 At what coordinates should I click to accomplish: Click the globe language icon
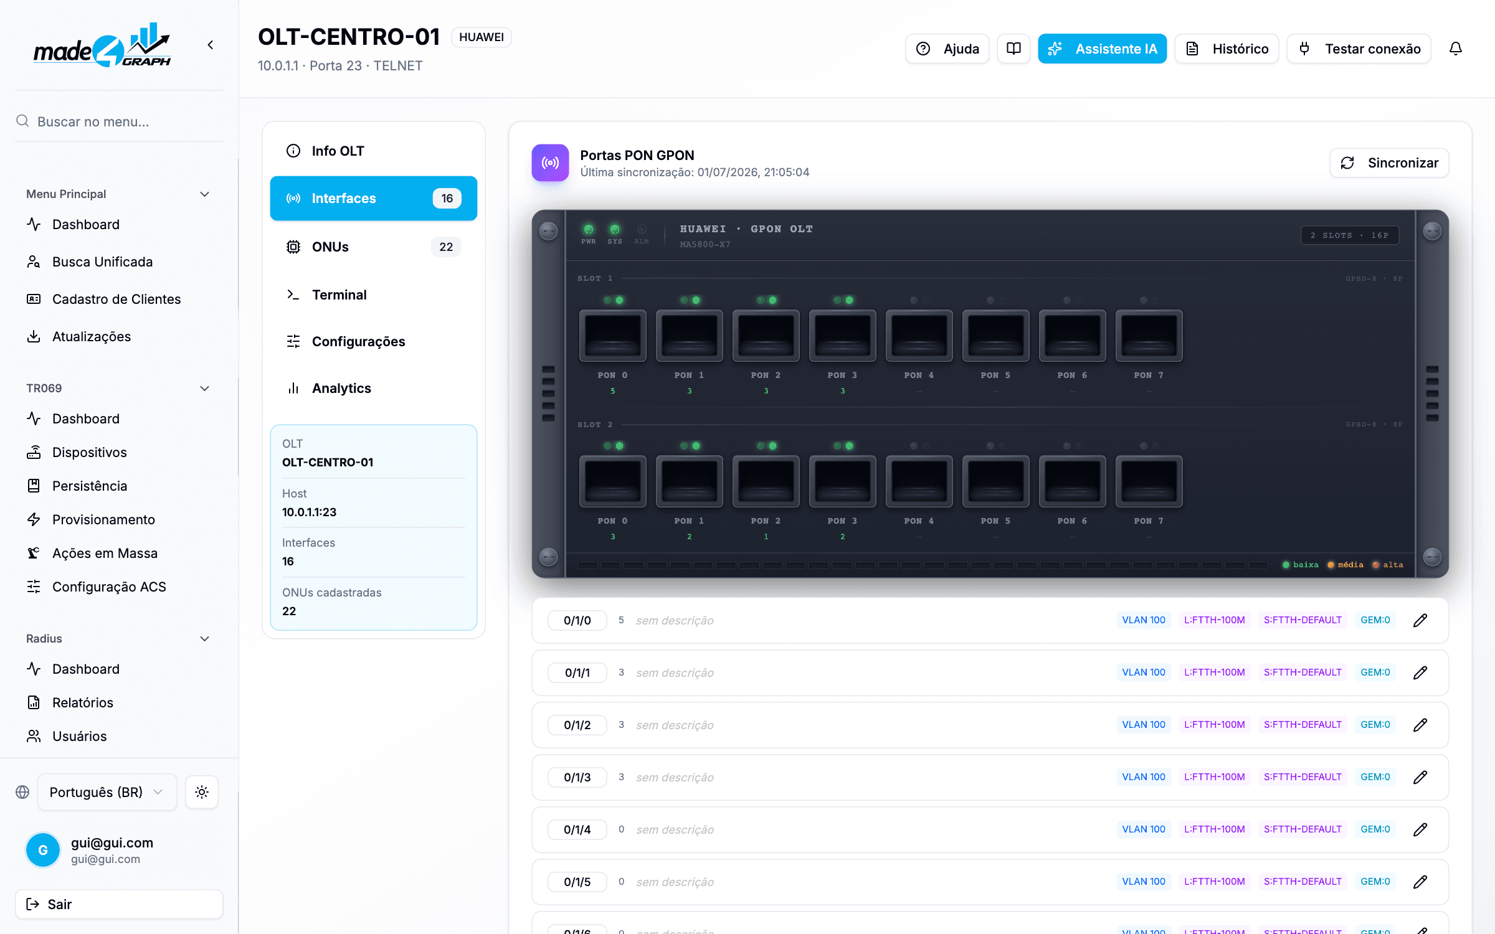coord(22,792)
